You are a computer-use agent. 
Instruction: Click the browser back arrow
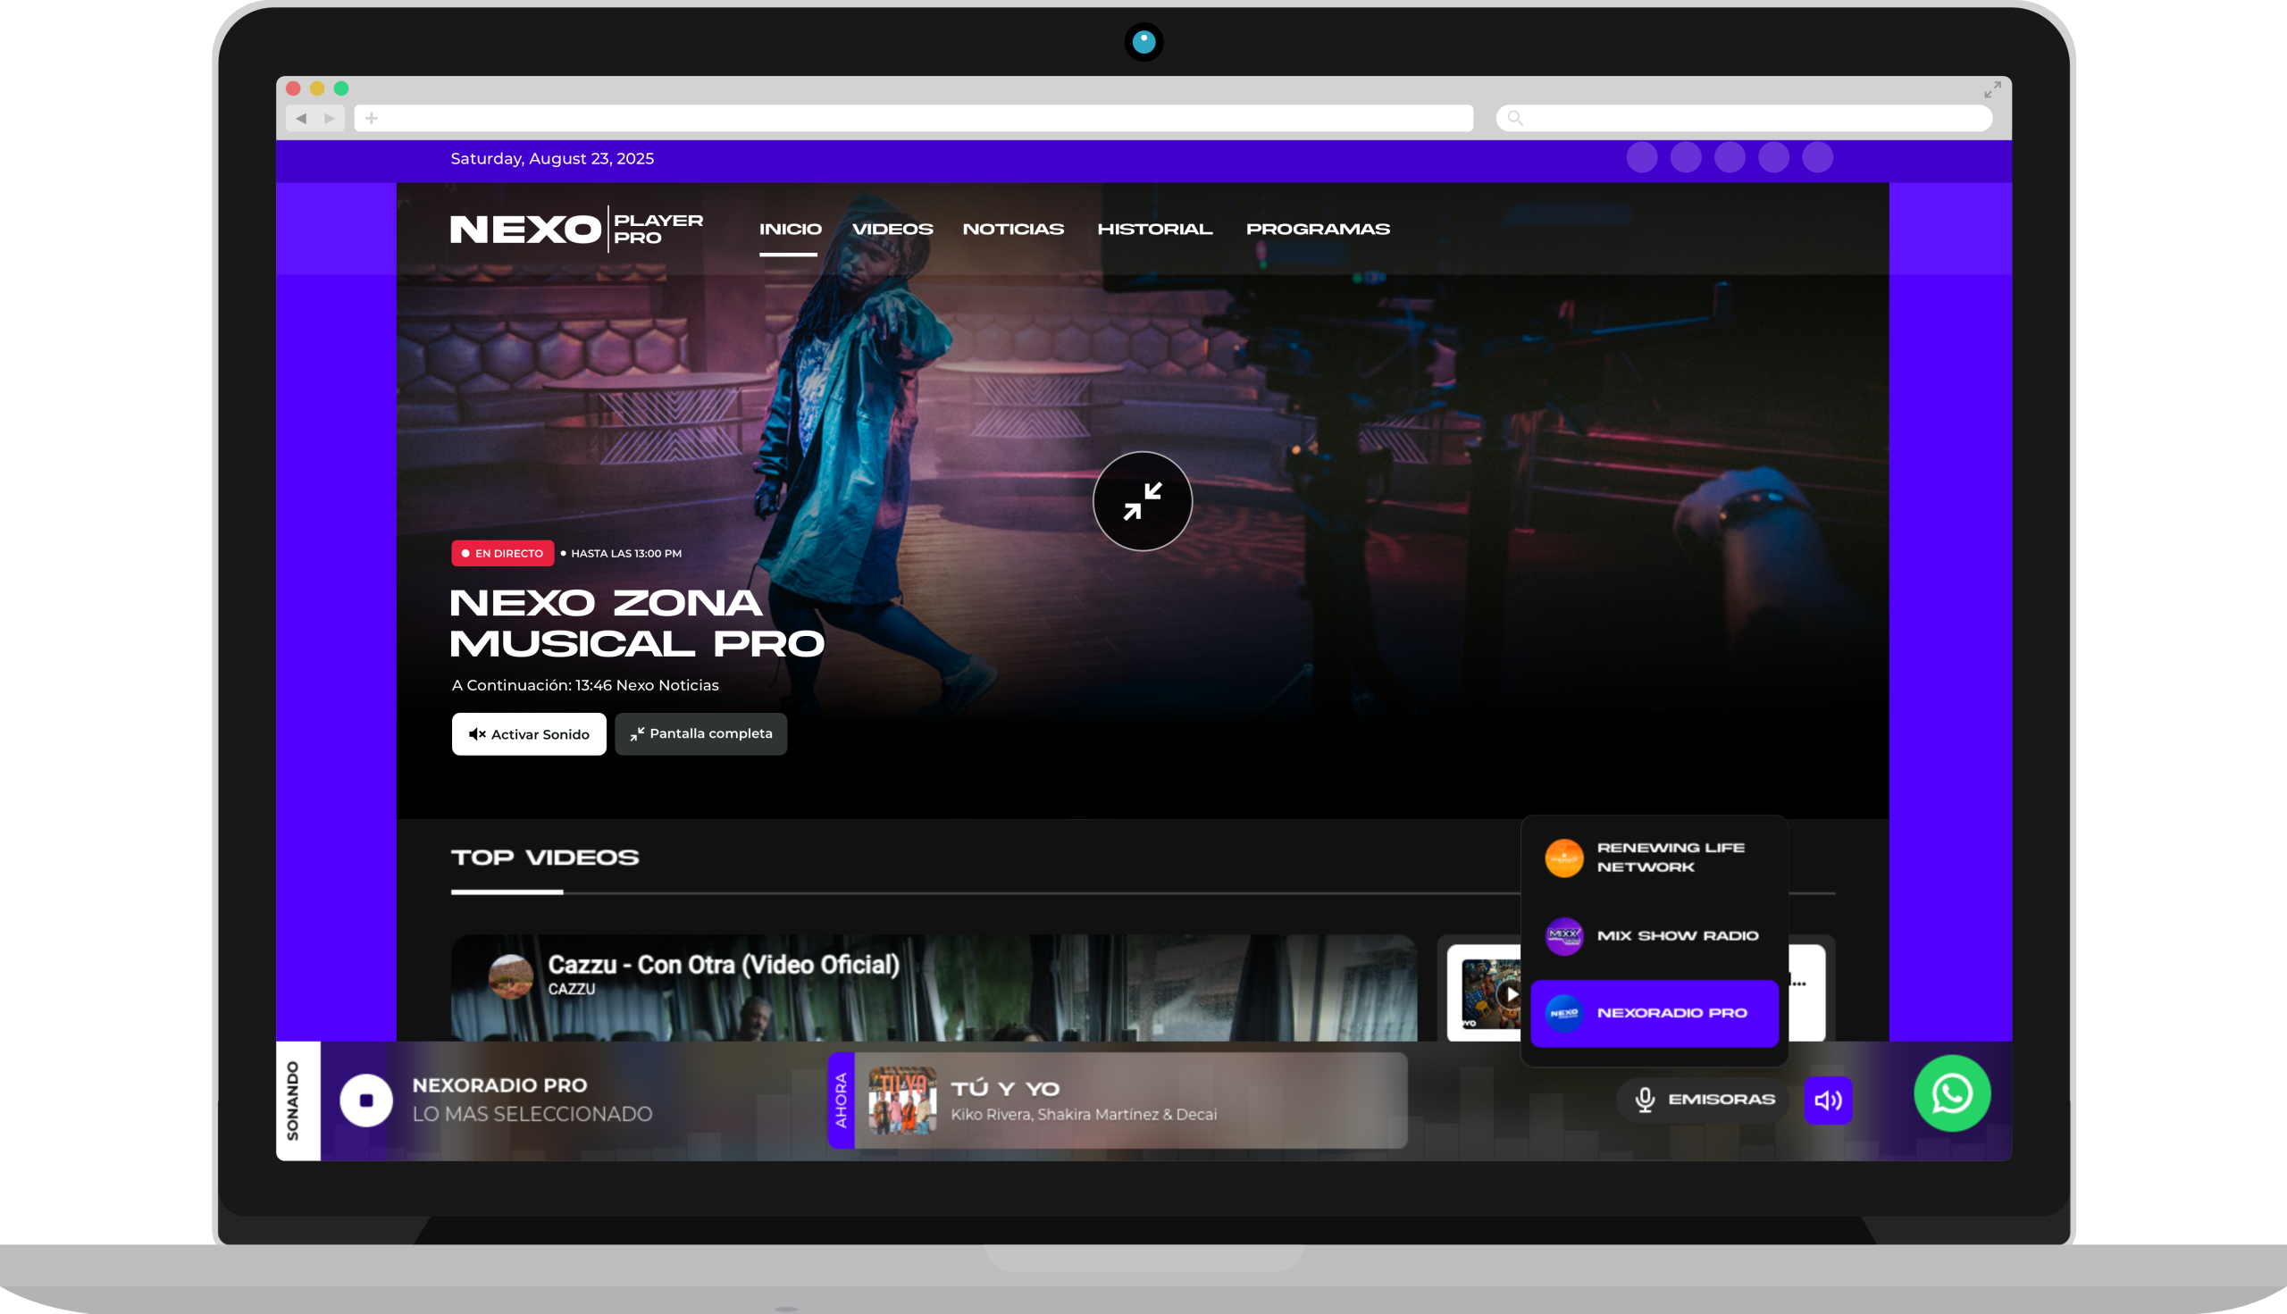tap(301, 118)
